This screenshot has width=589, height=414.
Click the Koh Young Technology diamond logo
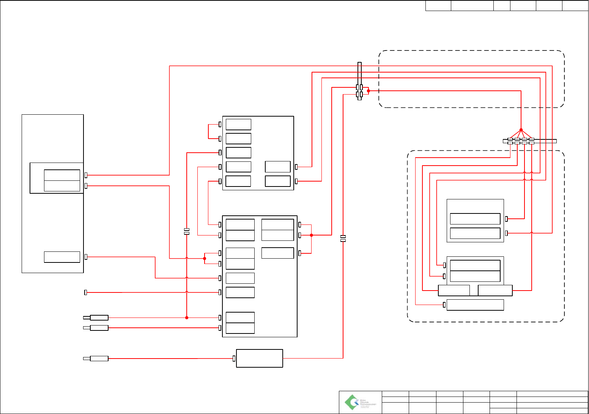(351, 402)
